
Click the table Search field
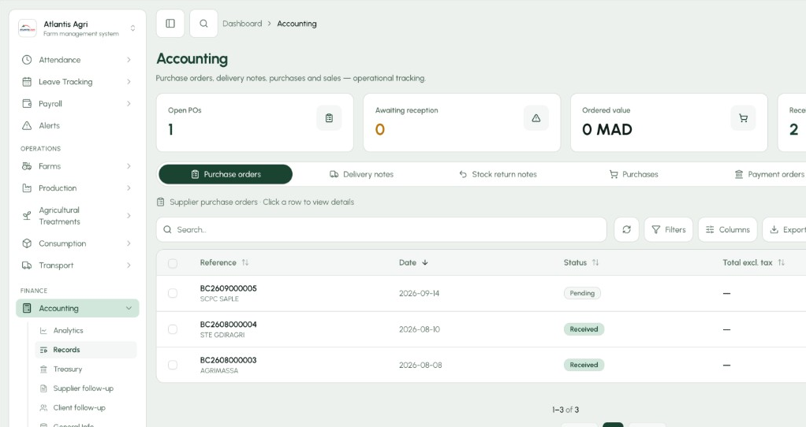tap(382, 229)
